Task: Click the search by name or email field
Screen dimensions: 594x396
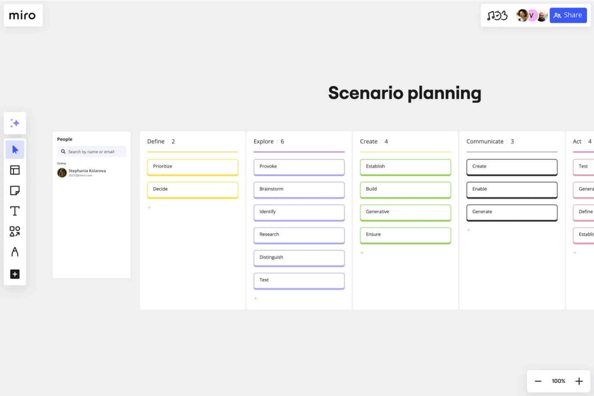Action: pos(91,151)
